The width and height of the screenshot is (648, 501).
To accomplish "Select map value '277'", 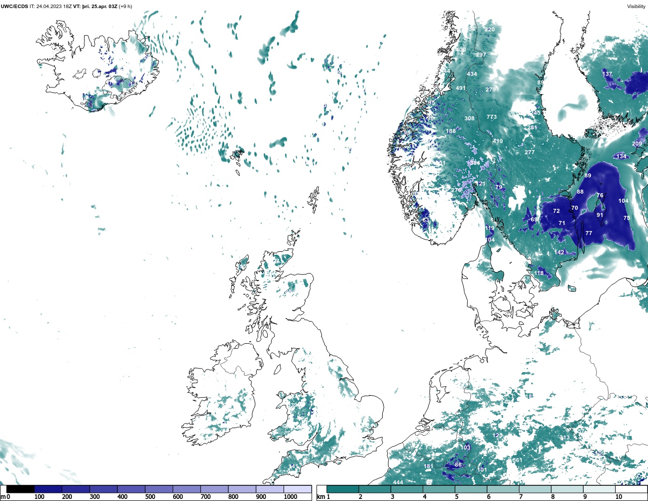I will [x=530, y=152].
